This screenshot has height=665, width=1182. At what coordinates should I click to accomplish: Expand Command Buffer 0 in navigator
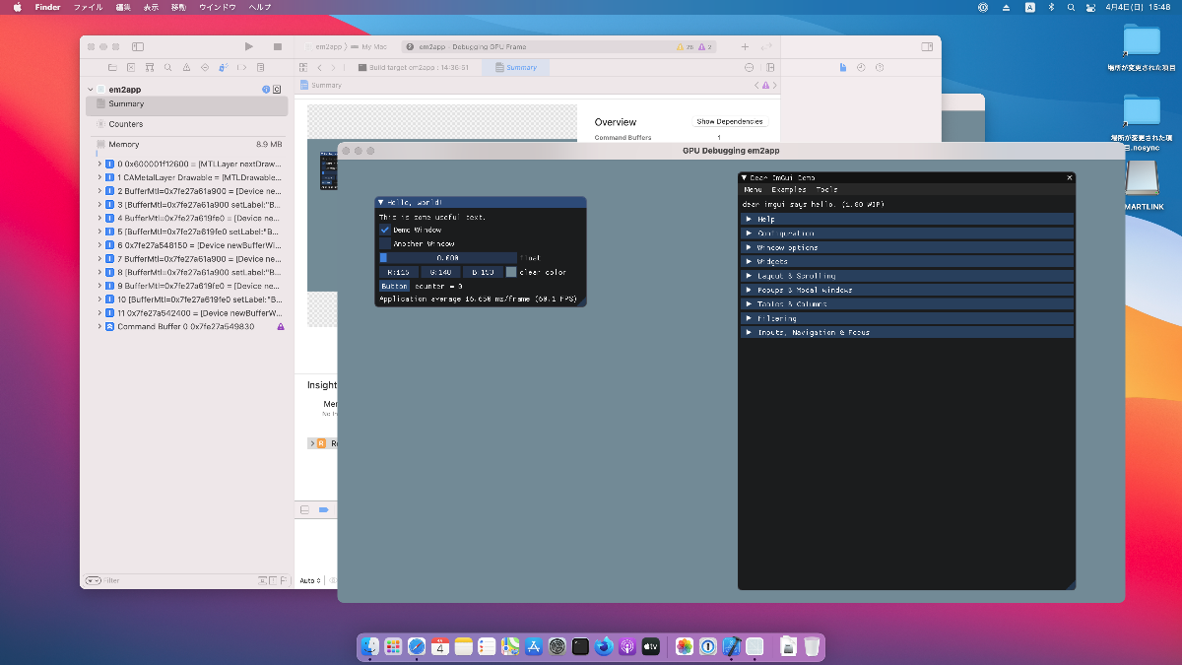[x=99, y=326]
